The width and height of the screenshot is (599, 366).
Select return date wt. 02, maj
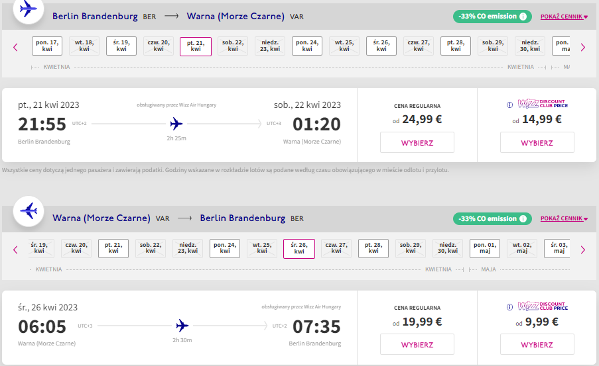[x=522, y=248]
